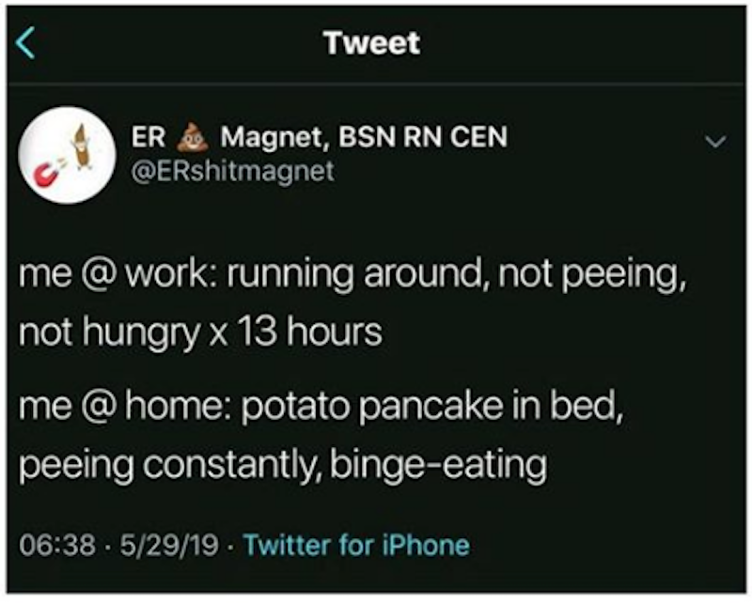
Task: Click the poop emoji in the display name
Action: tap(194, 137)
